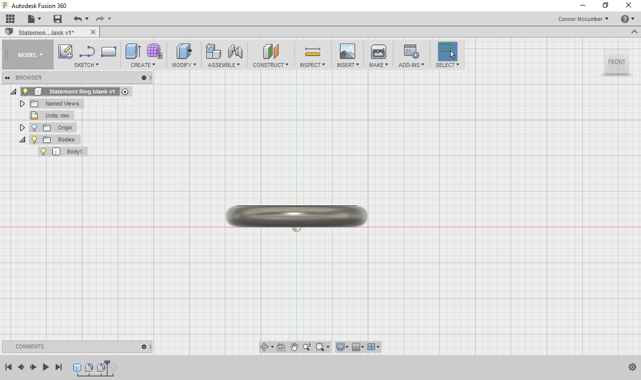Activate the Select tool
This screenshot has width=641, height=380.
point(448,51)
